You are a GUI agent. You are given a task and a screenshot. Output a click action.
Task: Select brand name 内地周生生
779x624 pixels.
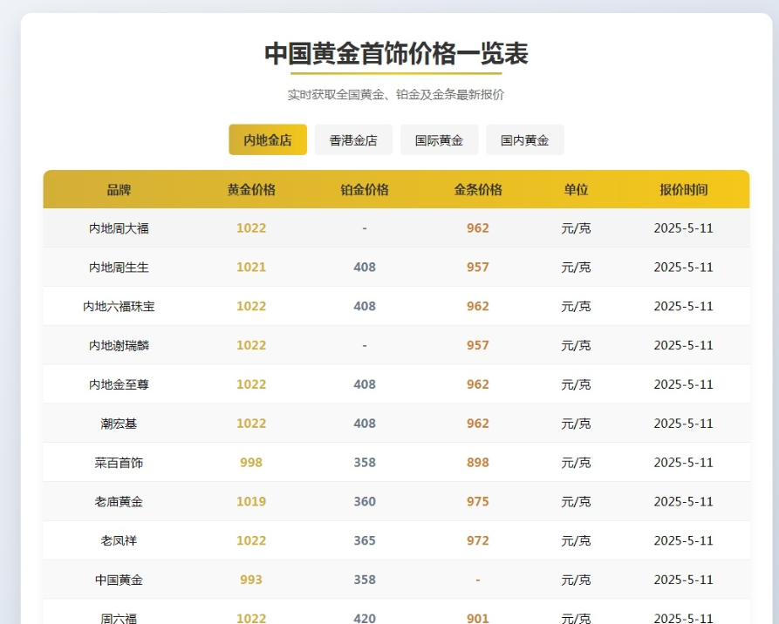tap(119, 268)
